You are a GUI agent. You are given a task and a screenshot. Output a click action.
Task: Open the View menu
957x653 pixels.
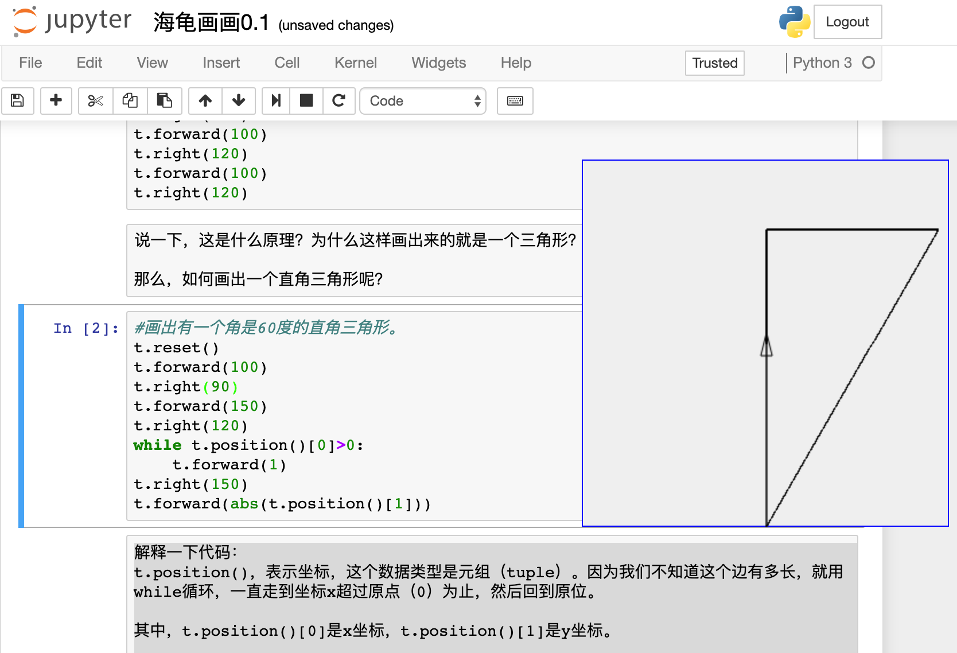point(152,63)
